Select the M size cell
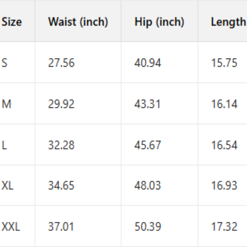 [6, 104]
